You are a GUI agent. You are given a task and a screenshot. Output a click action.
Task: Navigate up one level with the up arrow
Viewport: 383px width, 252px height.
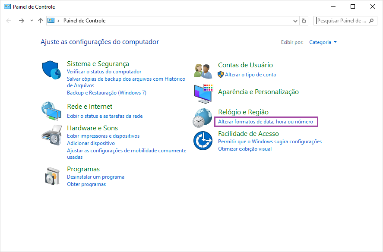[x=41, y=21]
